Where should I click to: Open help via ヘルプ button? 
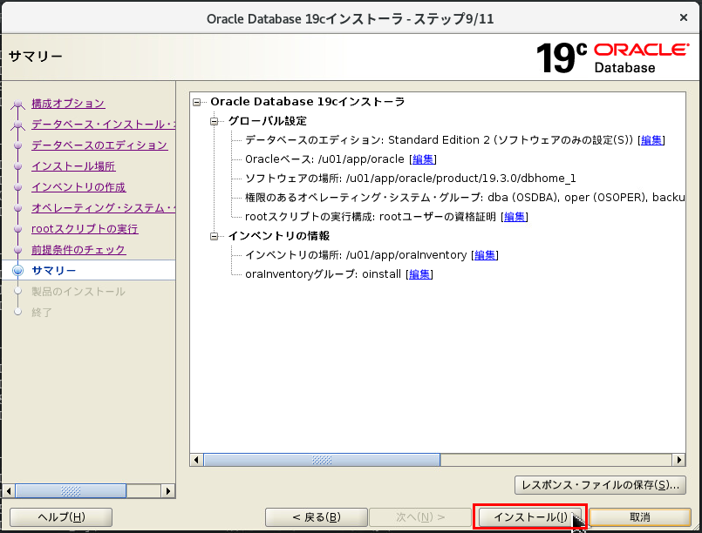(59, 516)
